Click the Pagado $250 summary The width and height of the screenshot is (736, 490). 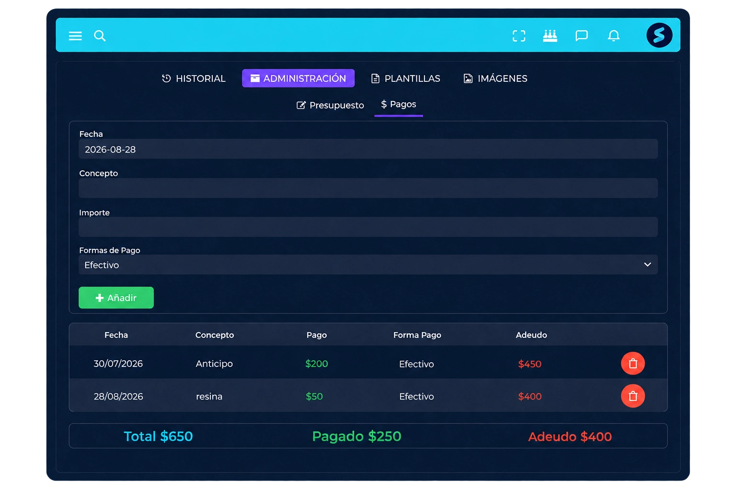pyautogui.click(x=357, y=436)
